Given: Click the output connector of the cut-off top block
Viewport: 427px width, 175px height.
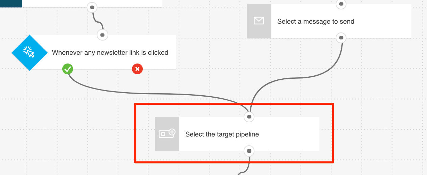Looking at the screenshot, I should click(92, 7).
